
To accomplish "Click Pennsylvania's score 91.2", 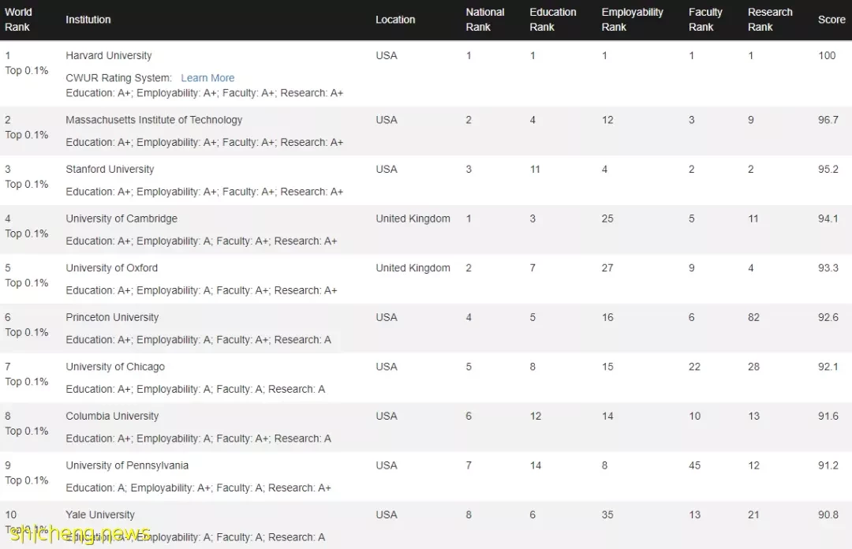I will (828, 466).
